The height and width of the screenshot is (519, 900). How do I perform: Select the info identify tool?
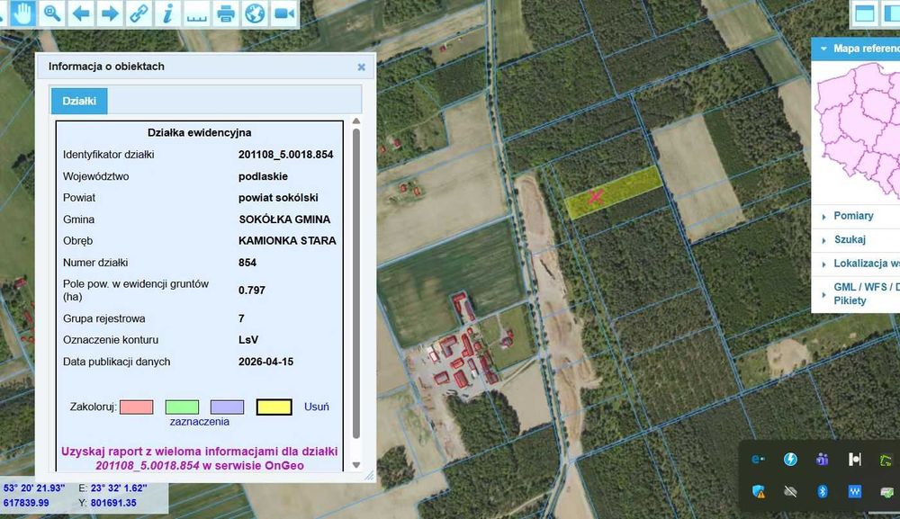coord(167,13)
